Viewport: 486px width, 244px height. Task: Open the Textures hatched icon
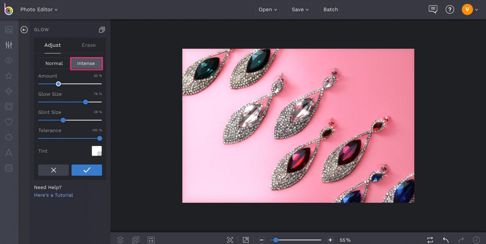click(9, 168)
